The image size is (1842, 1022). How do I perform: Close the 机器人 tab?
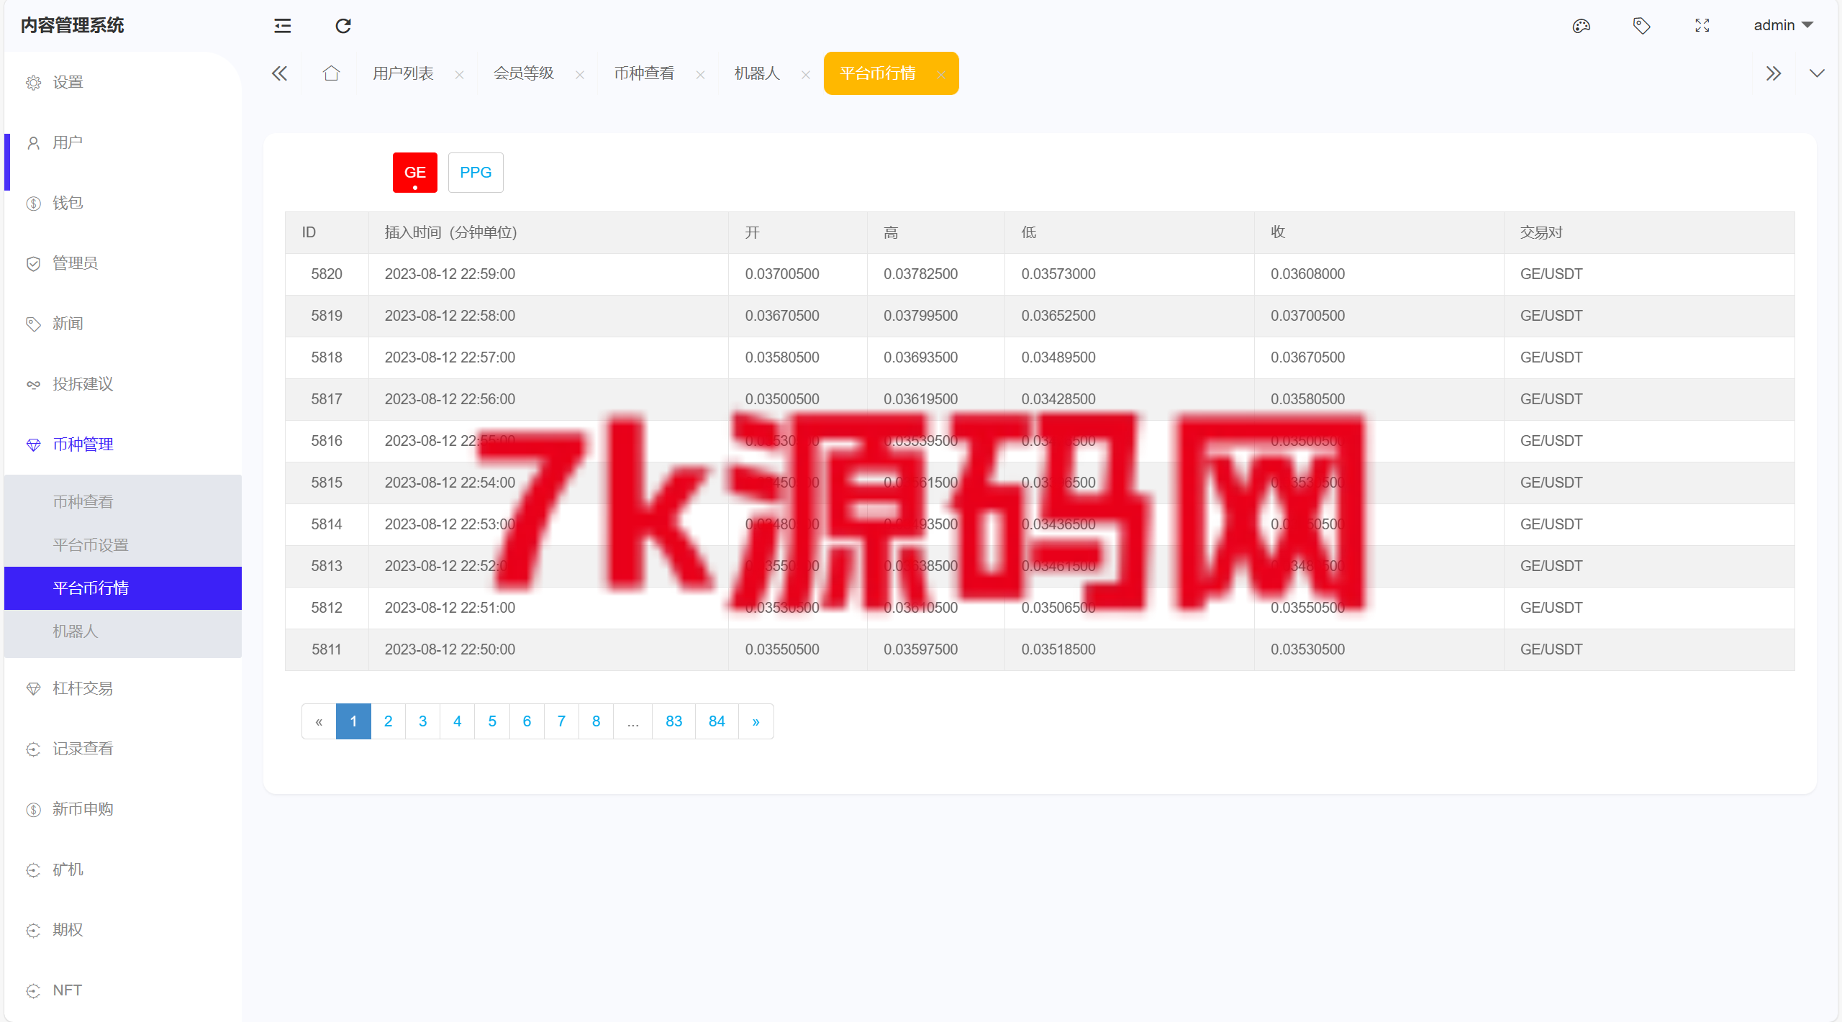click(806, 75)
